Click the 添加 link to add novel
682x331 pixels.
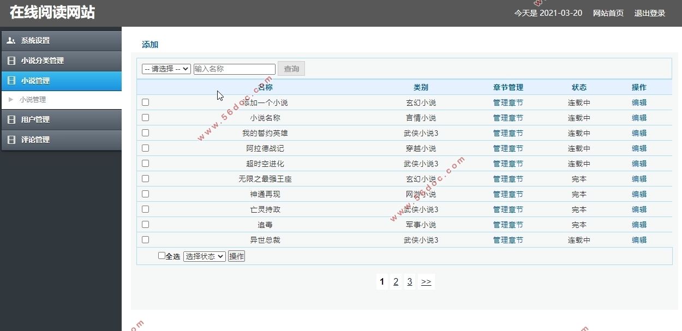point(150,45)
